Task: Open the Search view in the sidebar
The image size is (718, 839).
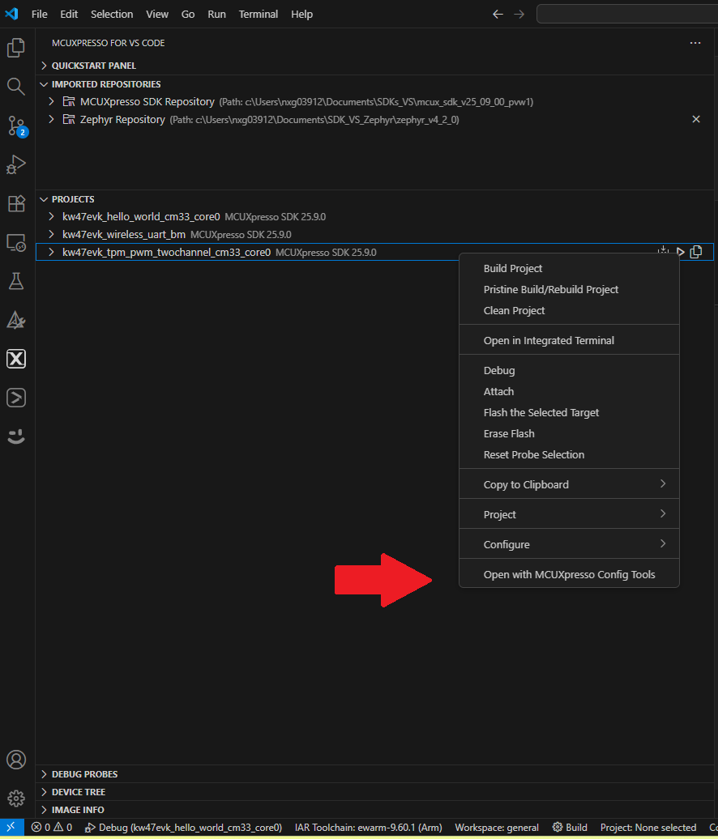Action: (16, 86)
